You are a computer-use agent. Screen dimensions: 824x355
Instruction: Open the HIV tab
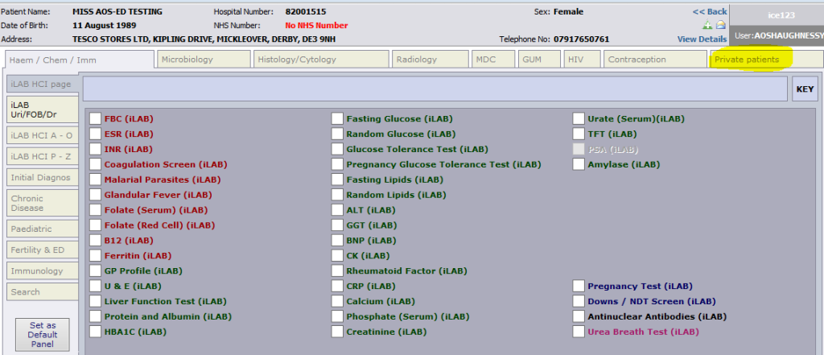[x=583, y=60]
